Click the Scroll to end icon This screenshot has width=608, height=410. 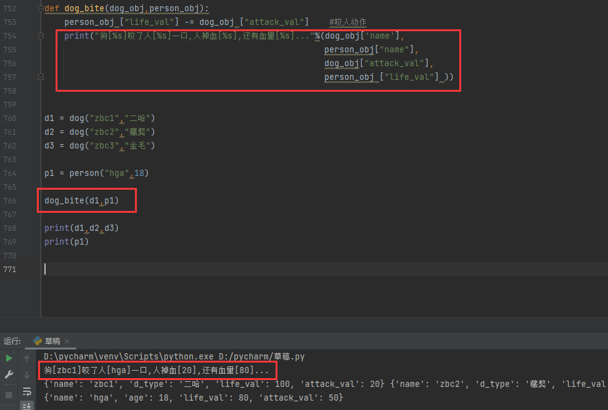coord(27,406)
